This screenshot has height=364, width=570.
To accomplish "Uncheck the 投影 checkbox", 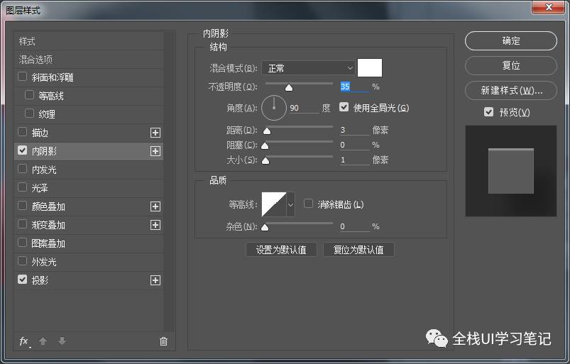I will click(x=23, y=280).
